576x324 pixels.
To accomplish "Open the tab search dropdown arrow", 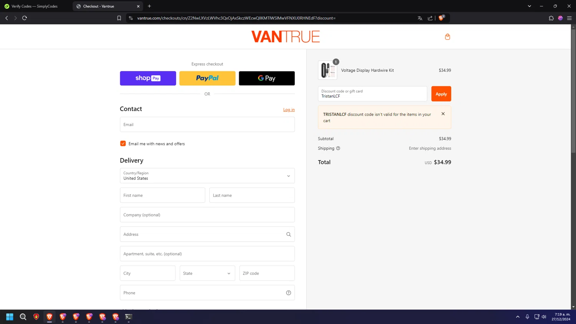I will tap(529, 6).
